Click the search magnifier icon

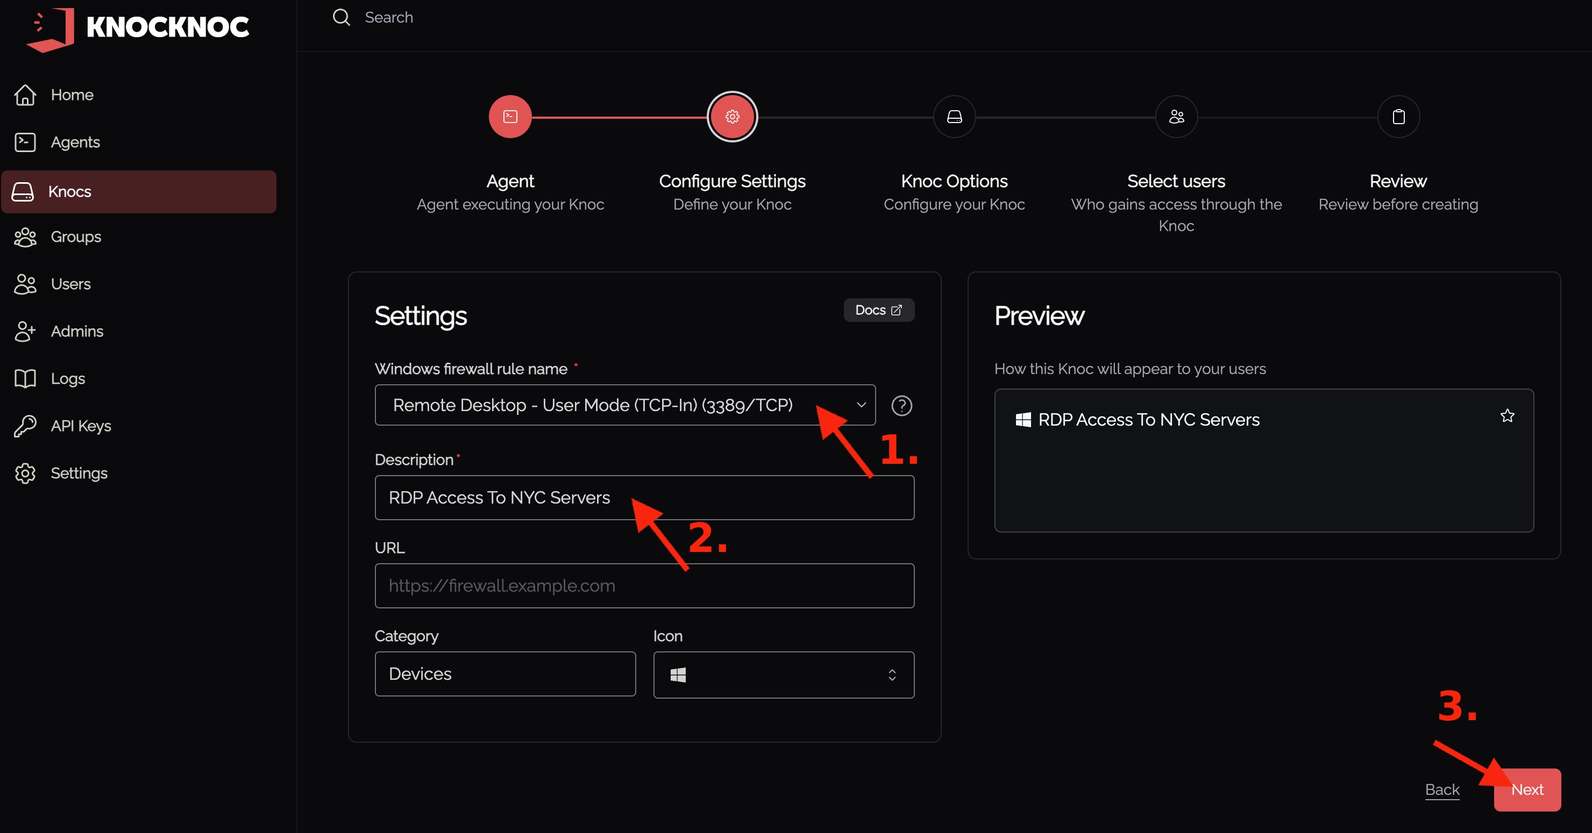pos(341,17)
